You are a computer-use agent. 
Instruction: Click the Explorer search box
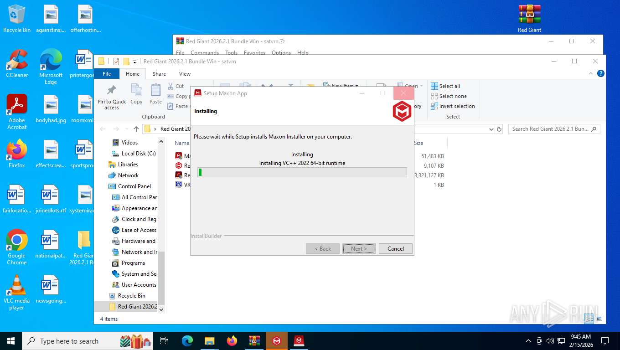(x=554, y=129)
